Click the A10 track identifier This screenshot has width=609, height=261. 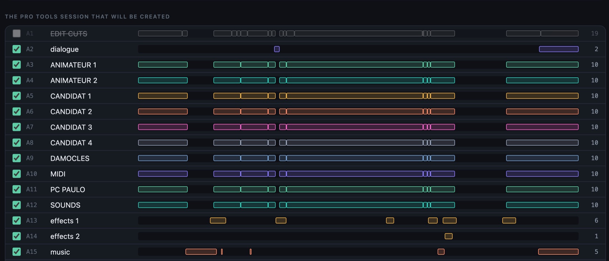pyautogui.click(x=32, y=174)
